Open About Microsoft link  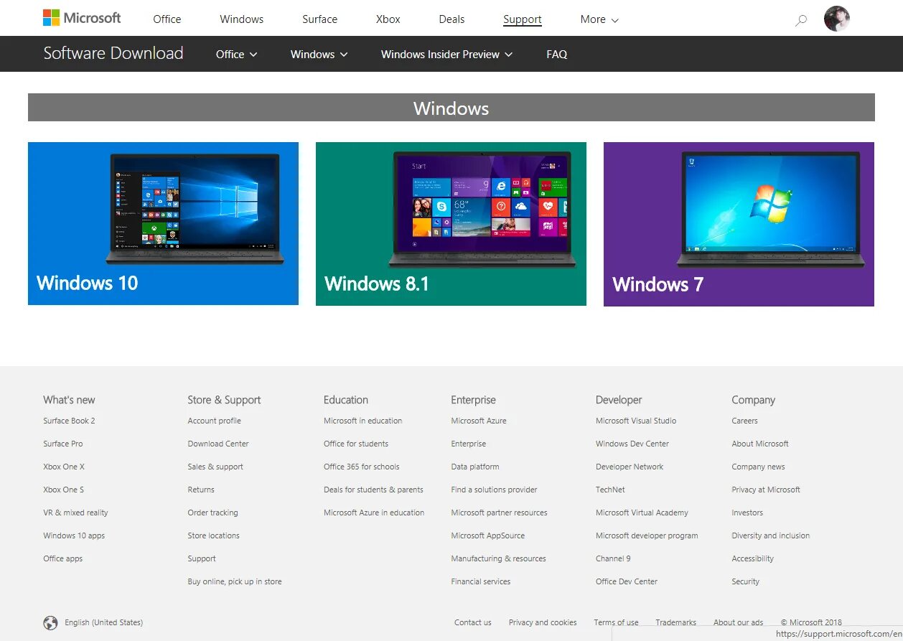click(x=760, y=444)
